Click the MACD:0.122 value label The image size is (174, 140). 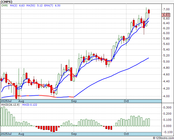click(x=30, y=105)
